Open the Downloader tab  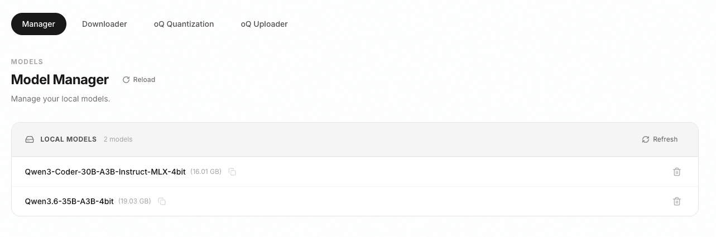[x=104, y=24]
